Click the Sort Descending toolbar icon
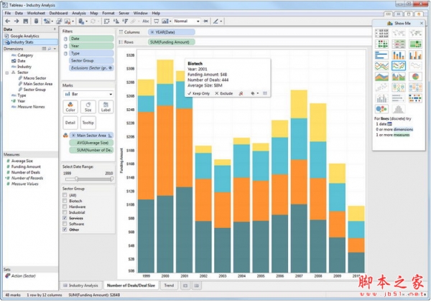Image resolution: width=431 pixels, height=302 pixels. (125, 21)
